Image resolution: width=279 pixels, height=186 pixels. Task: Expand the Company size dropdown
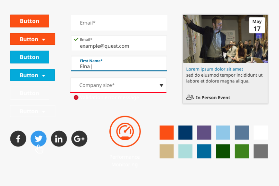tap(161, 85)
